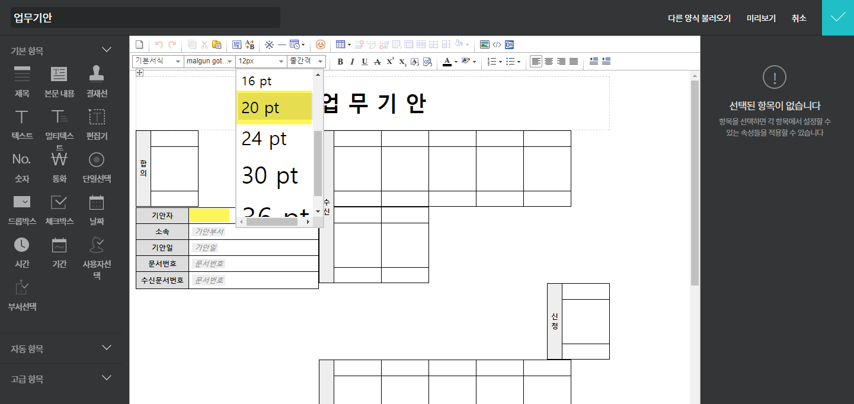Viewport: 854px width, 404px height.
Task: Click the insert image icon
Action: [x=484, y=44]
